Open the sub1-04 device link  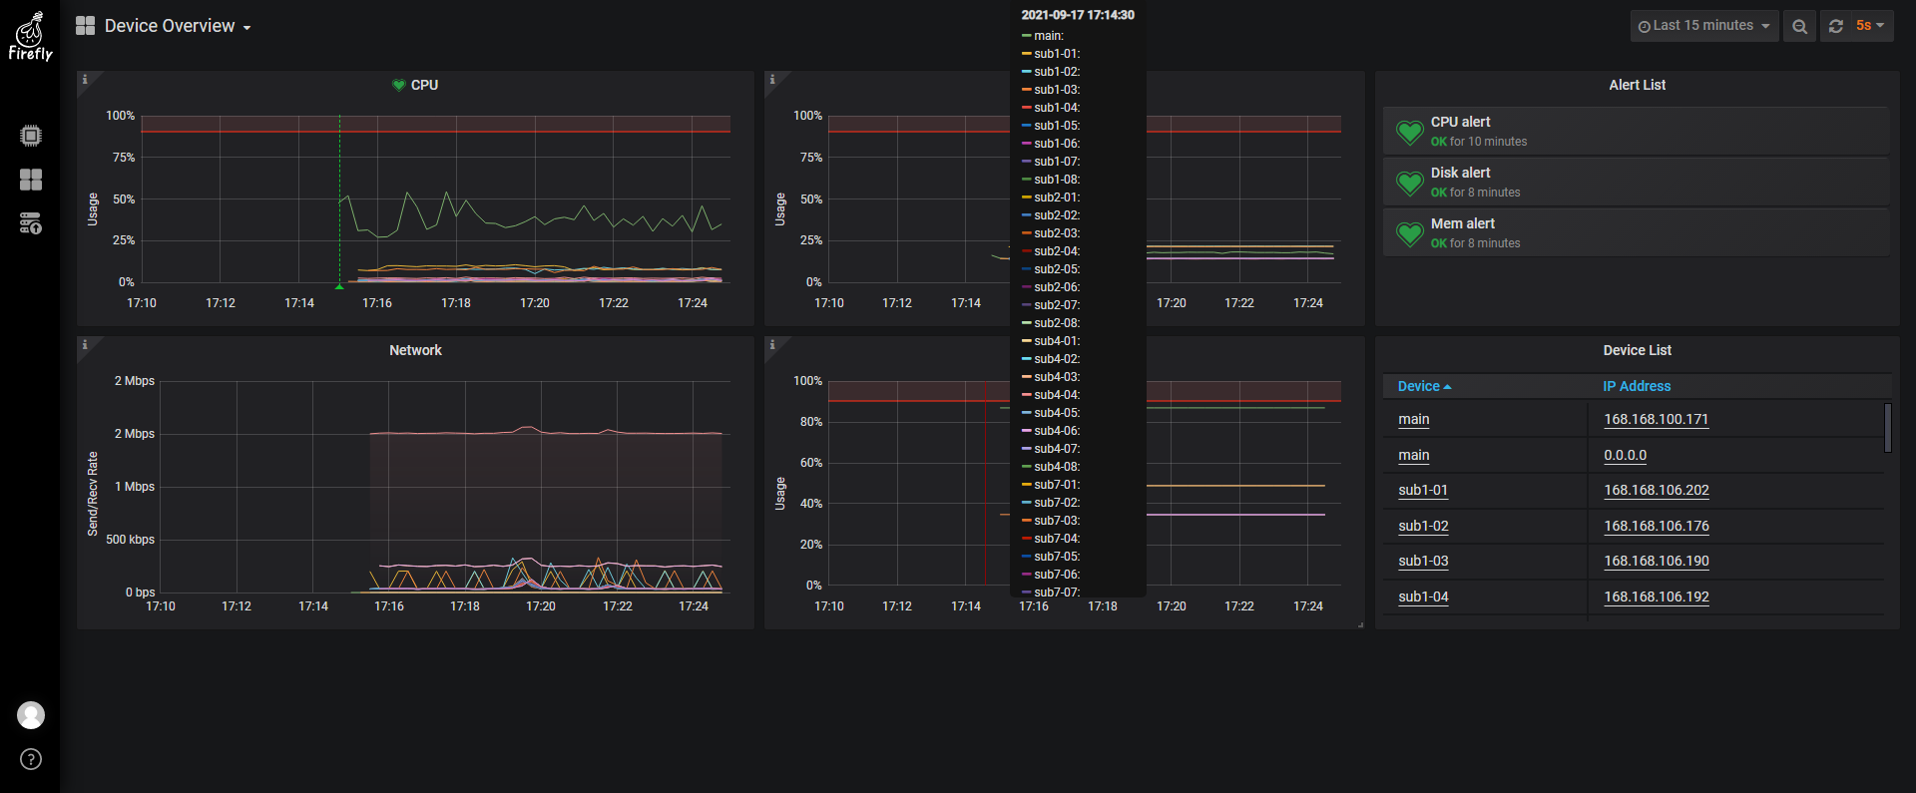tap(1423, 596)
